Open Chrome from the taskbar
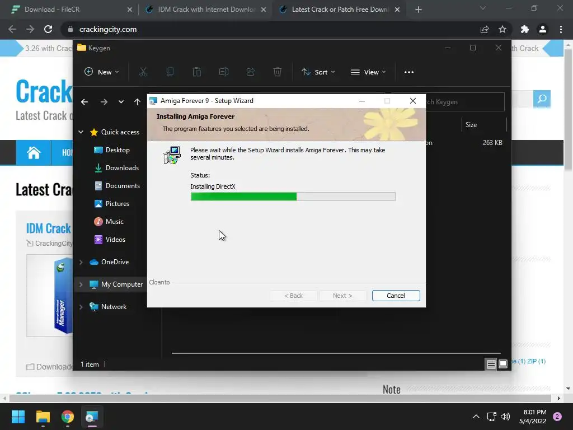 click(67, 417)
